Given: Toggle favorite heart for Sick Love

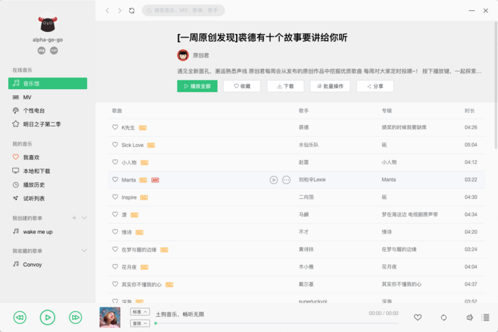Looking at the screenshot, I should 115,144.
